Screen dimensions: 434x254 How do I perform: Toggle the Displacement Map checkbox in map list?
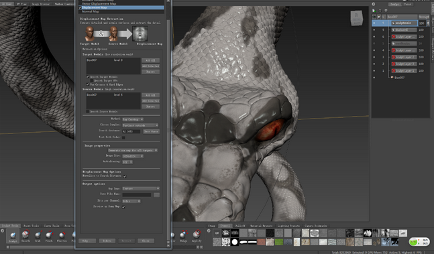(80, 7)
